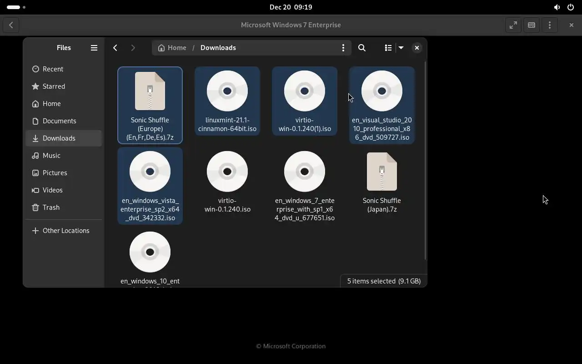Click the power icon in top bar
Screen dimensions: 582x364
[571, 7]
